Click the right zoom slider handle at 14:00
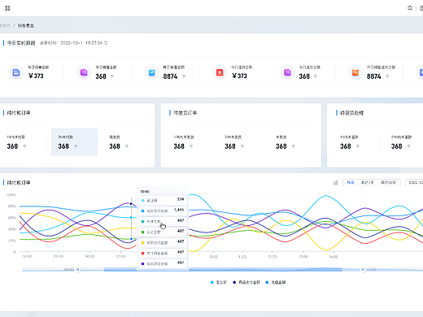 pyautogui.click(x=363, y=269)
